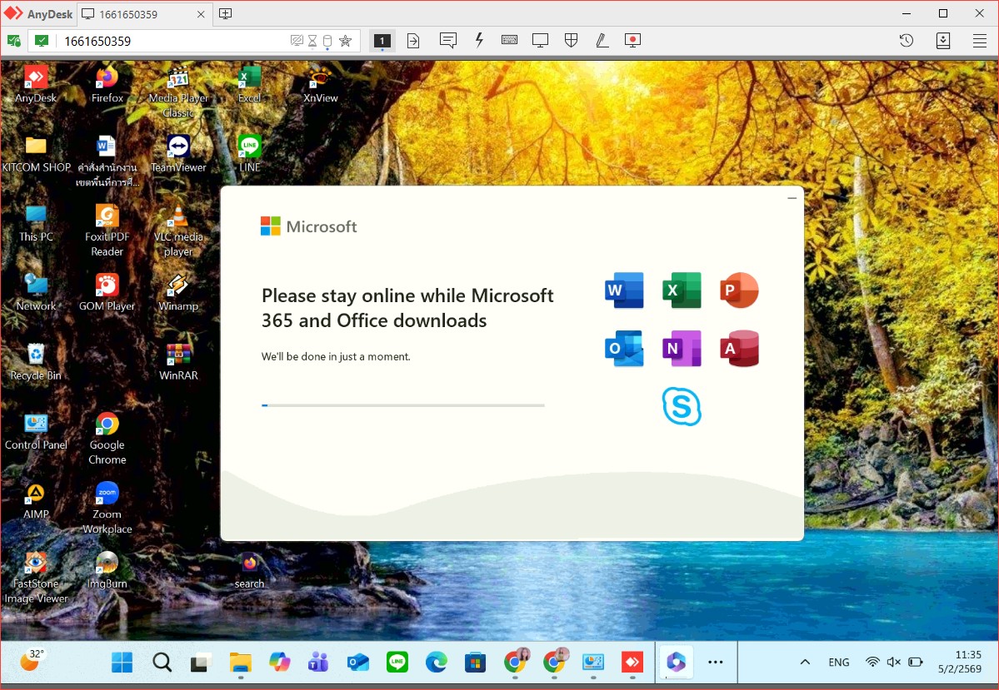The image size is (999, 690).
Task: Click the PowerPoint icon in Office installer
Action: [739, 290]
